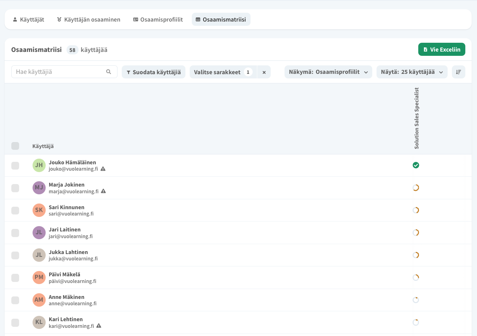Check the box for Marja Jokinen
Viewport: 477px width, 336px height.
(15, 188)
